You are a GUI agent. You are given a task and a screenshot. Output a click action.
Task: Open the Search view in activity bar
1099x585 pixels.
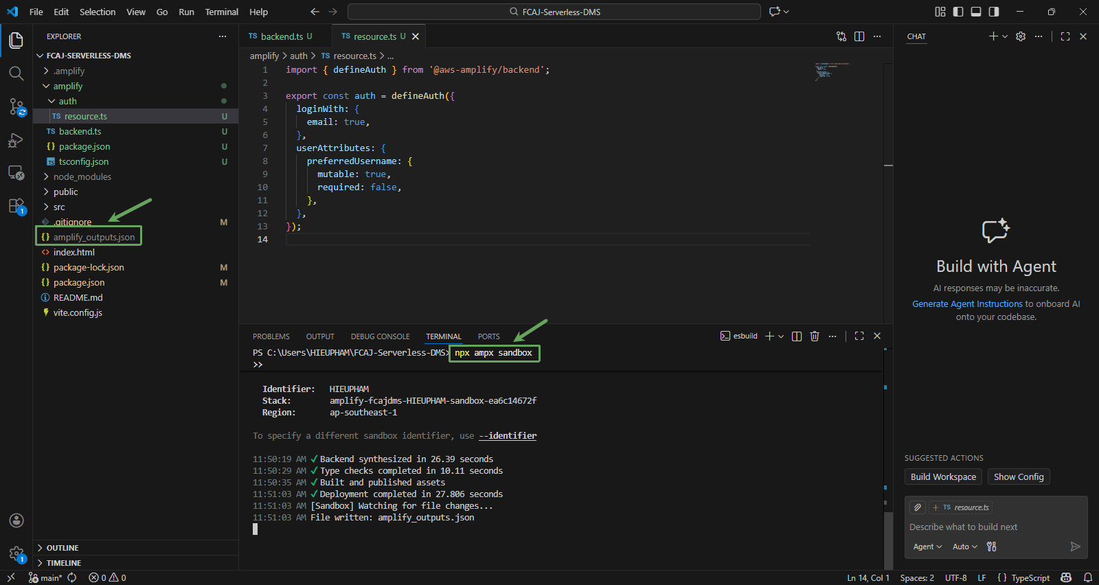[16, 73]
